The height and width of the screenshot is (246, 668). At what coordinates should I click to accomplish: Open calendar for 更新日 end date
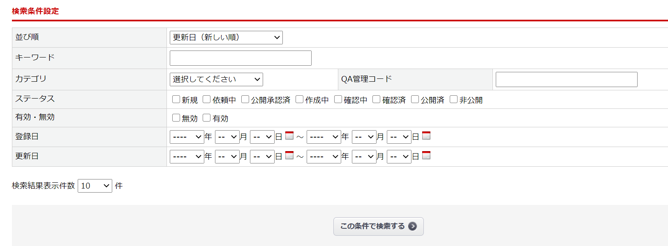tap(426, 155)
